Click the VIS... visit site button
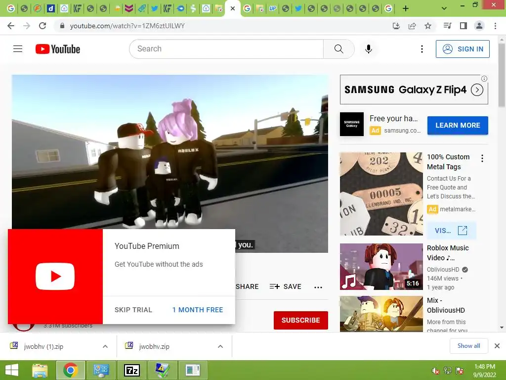 [451, 231]
